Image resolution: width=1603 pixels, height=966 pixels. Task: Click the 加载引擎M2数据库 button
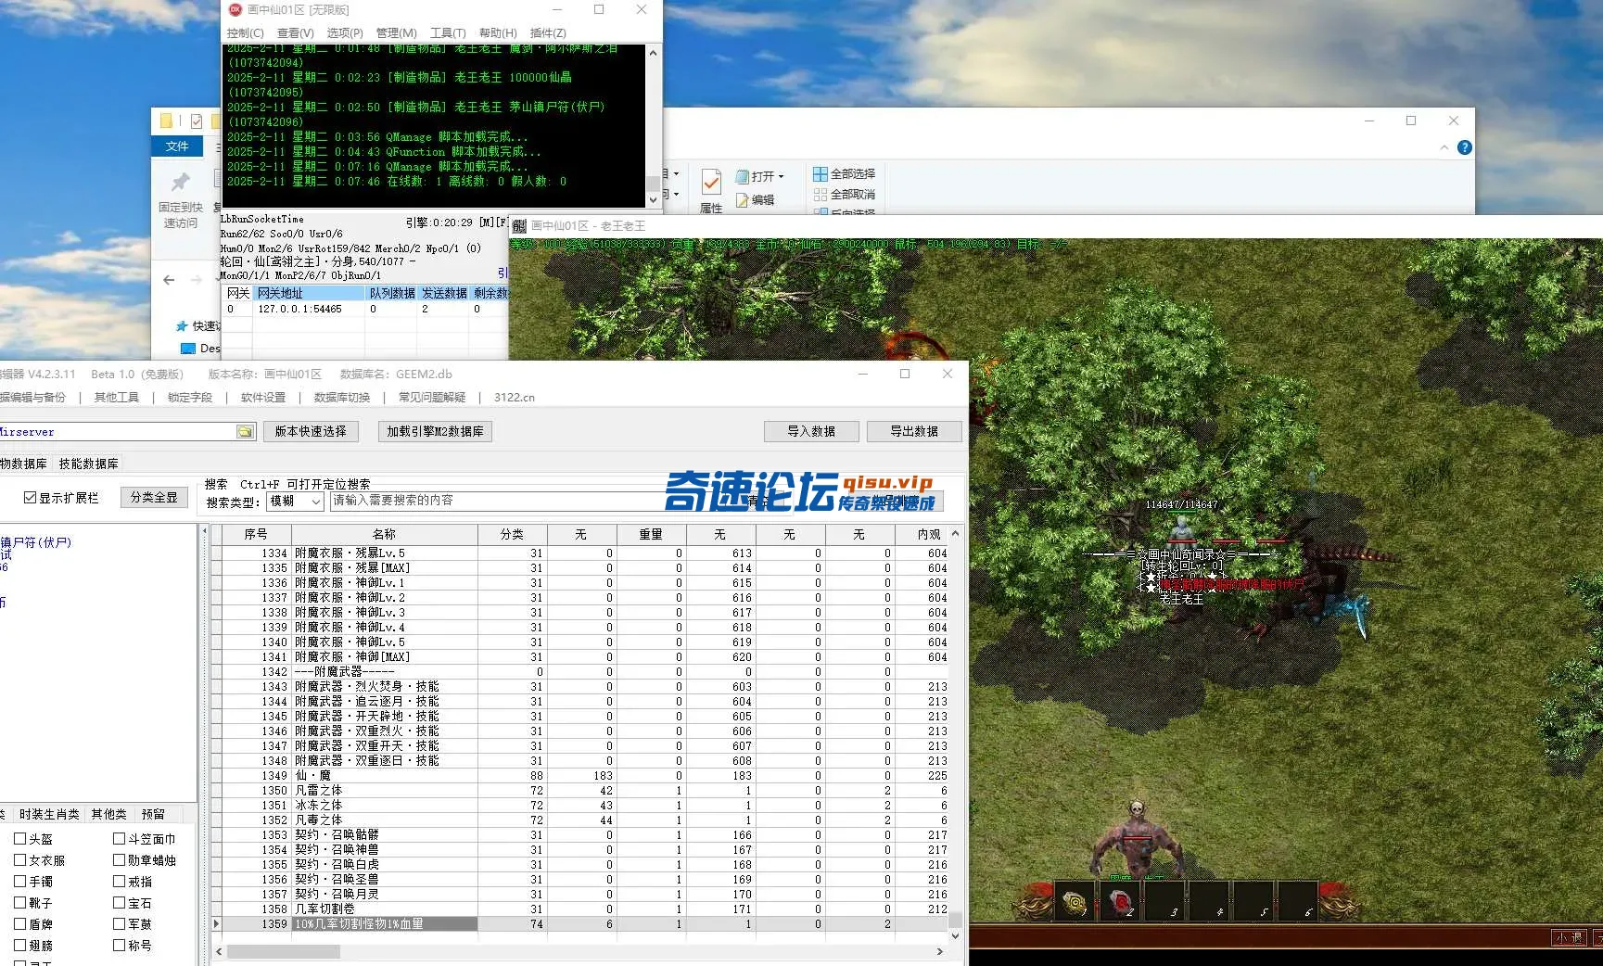click(435, 431)
